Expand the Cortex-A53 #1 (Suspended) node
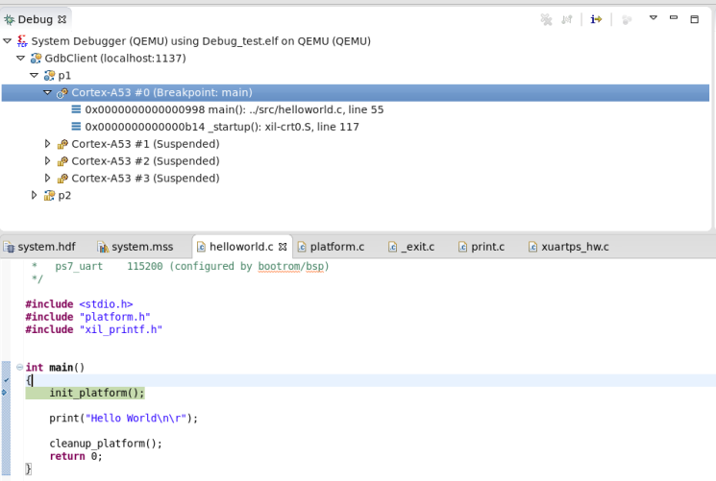716x481 pixels. (47, 144)
